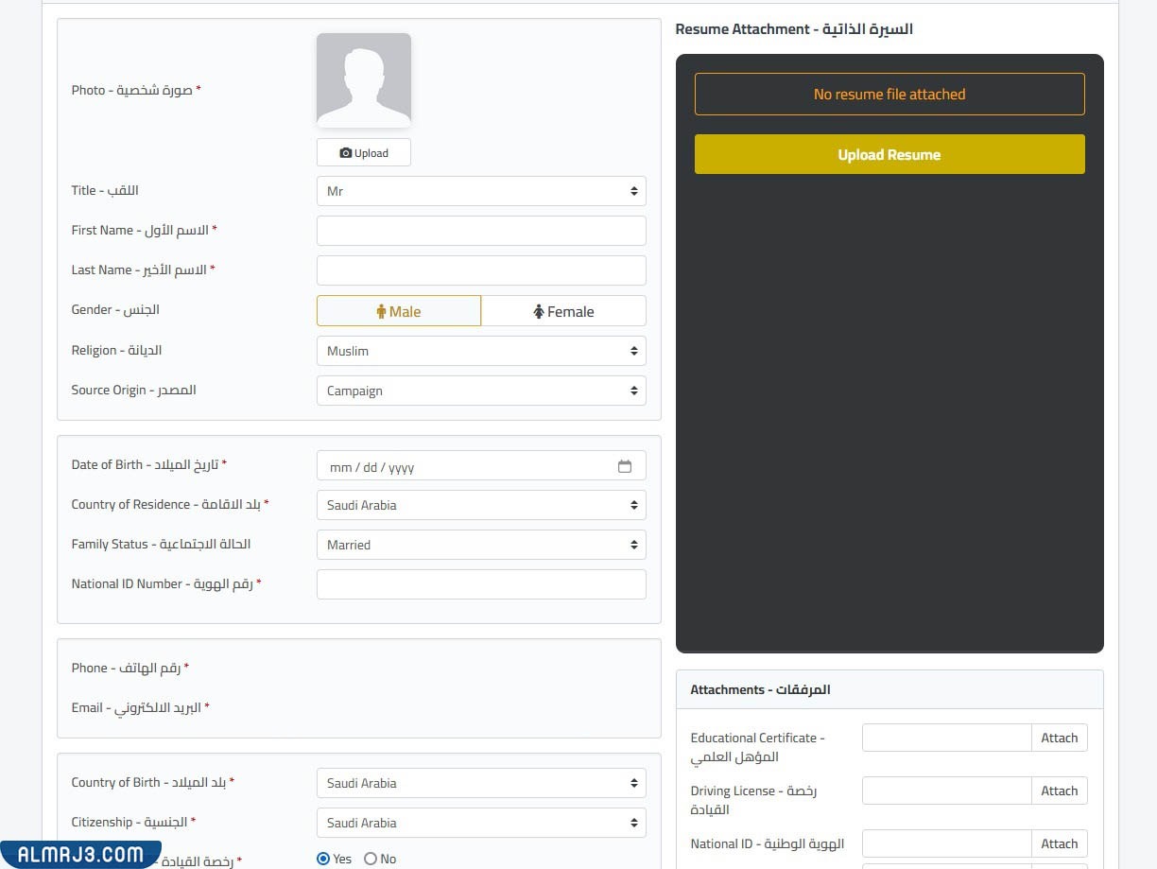Click the No resume file attached notice
Image resolution: width=1157 pixels, height=869 pixels.
point(889,94)
